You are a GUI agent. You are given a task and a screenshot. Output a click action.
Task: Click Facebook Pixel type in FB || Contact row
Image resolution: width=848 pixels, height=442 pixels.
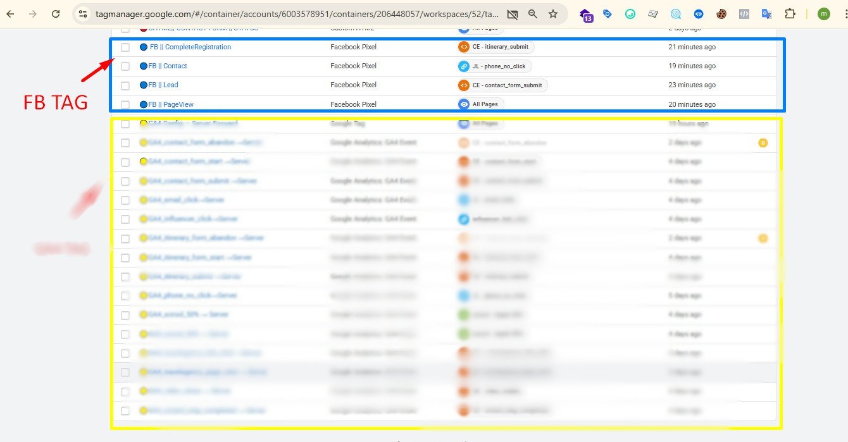click(x=353, y=66)
